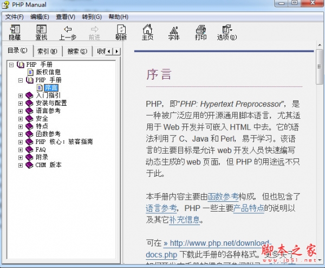Follow the 产品特点 link
This screenshot has width=325, height=268.
click(249, 208)
